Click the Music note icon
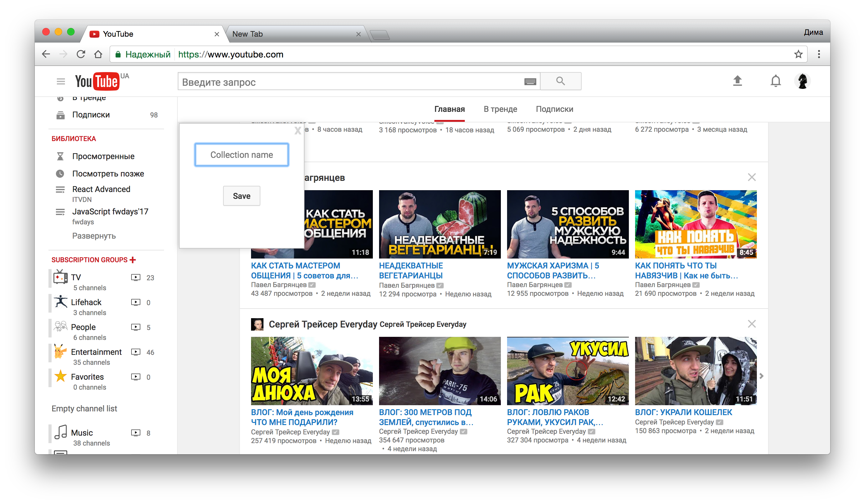This screenshot has width=865, height=504. tap(60, 432)
